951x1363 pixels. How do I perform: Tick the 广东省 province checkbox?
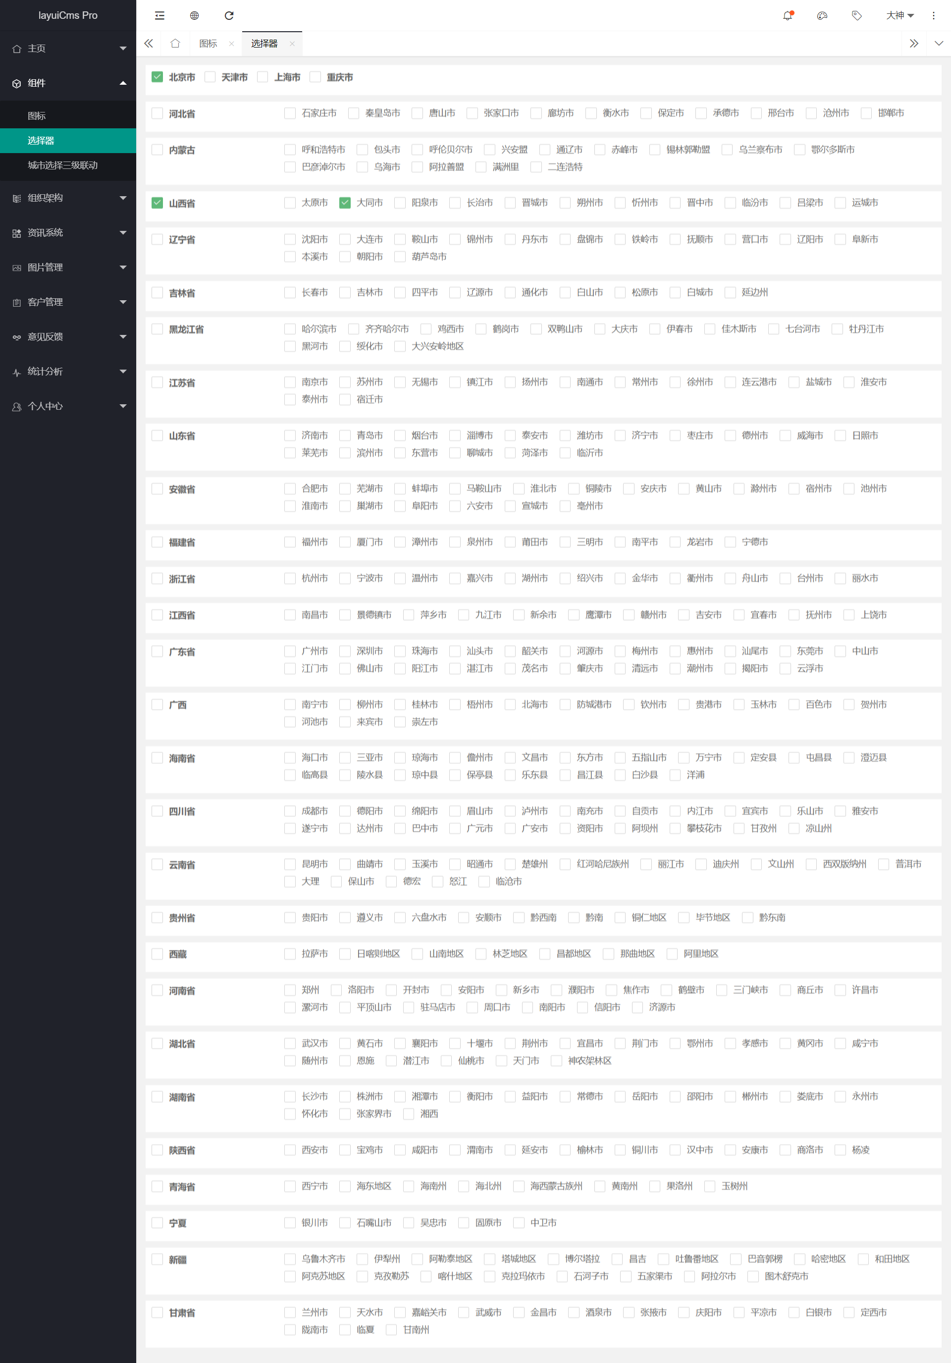158,651
